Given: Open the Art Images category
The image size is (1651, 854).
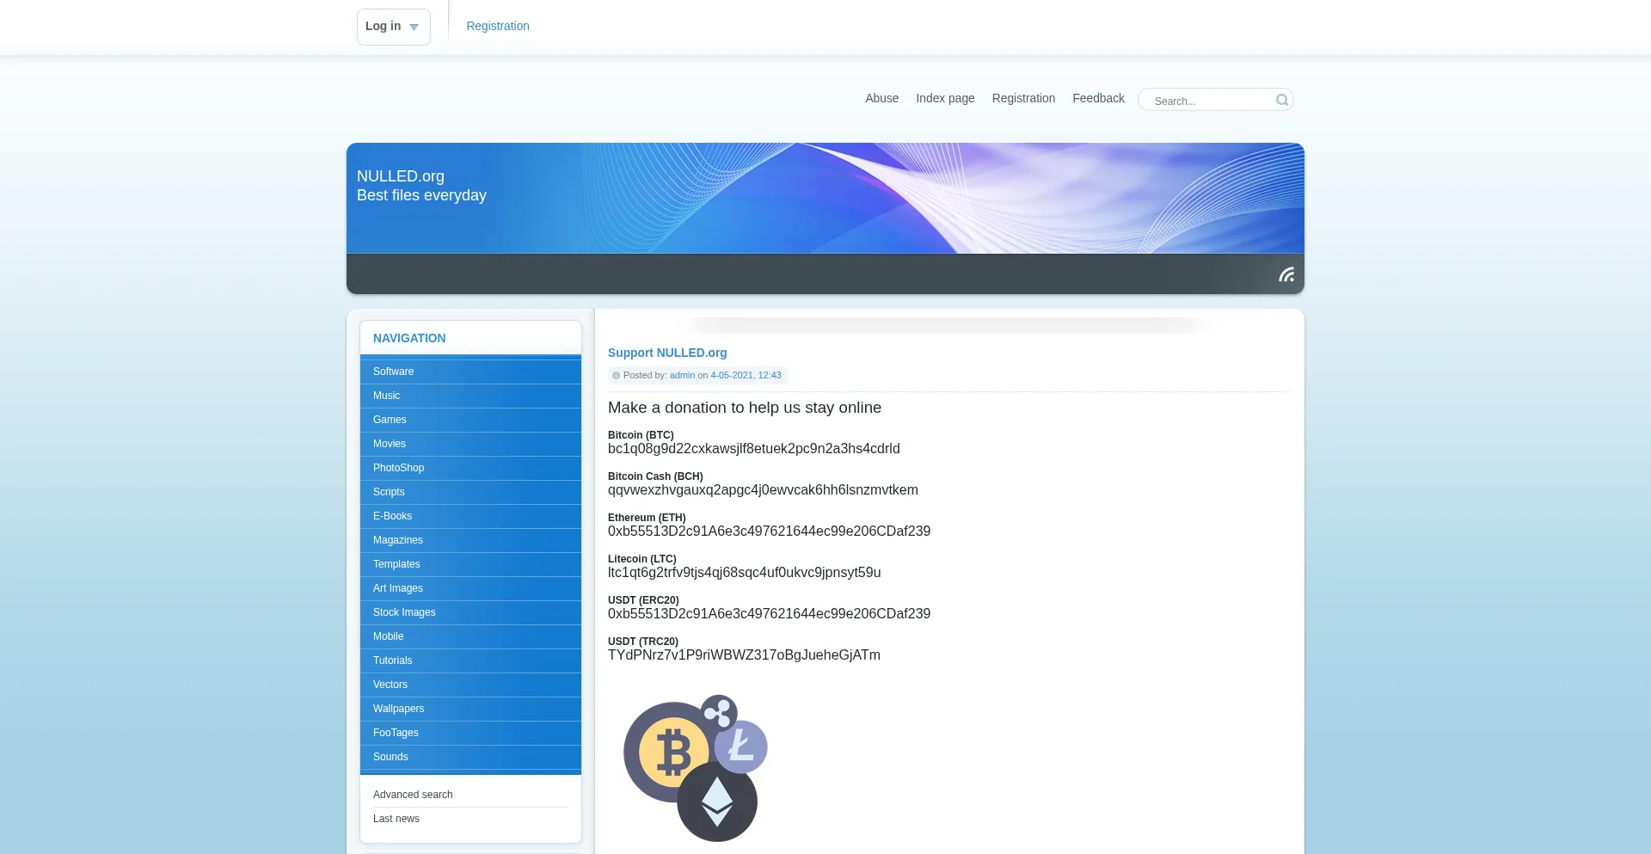Looking at the screenshot, I should coord(470,588).
